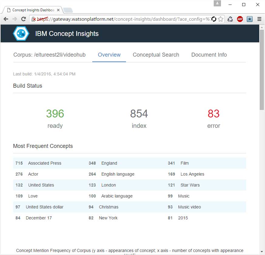Image resolution: width=265 pixels, height=255 pixels.
Task: Click the Last build timestamp text
Action: tap(44, 74)
